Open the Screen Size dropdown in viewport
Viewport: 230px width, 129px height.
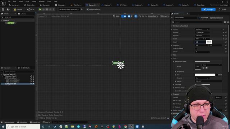[153, 16]
